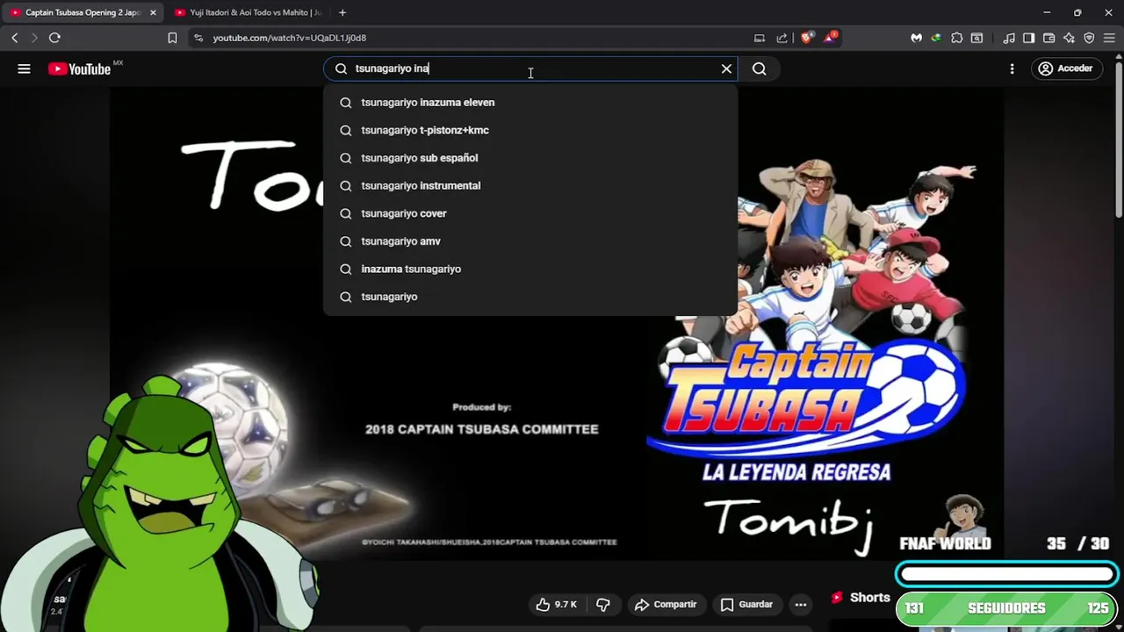Share the video via Compartir
This screenshot has width=1124, height=632.
click(665, 604)
